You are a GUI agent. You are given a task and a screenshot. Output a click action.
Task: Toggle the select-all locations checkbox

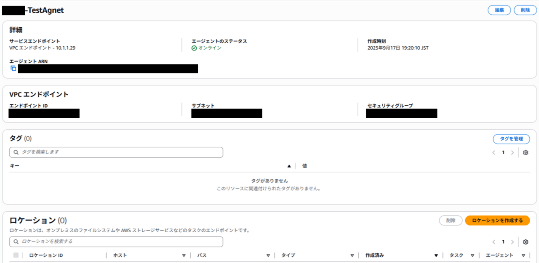click(x=16, y=255)
